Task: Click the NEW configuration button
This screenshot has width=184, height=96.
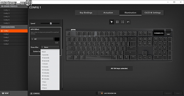Action: pos(5,93)
